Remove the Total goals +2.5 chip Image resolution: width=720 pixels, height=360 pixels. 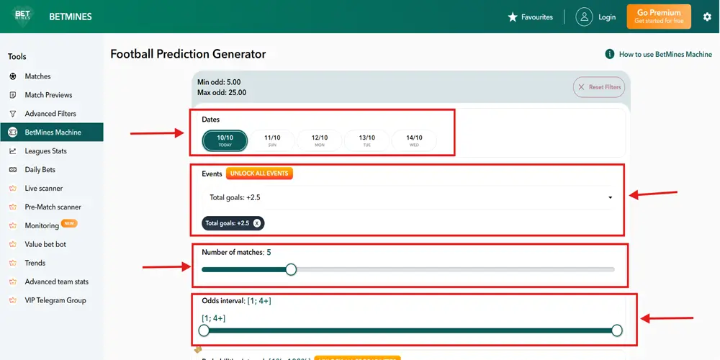click(257, 223)
